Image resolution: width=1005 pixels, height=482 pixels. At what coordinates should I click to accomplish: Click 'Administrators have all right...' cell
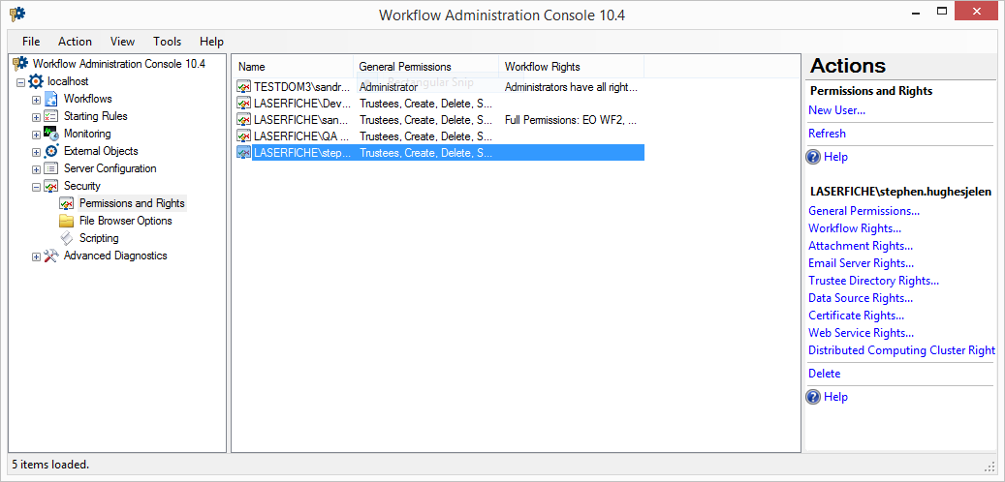click(571, 86)
